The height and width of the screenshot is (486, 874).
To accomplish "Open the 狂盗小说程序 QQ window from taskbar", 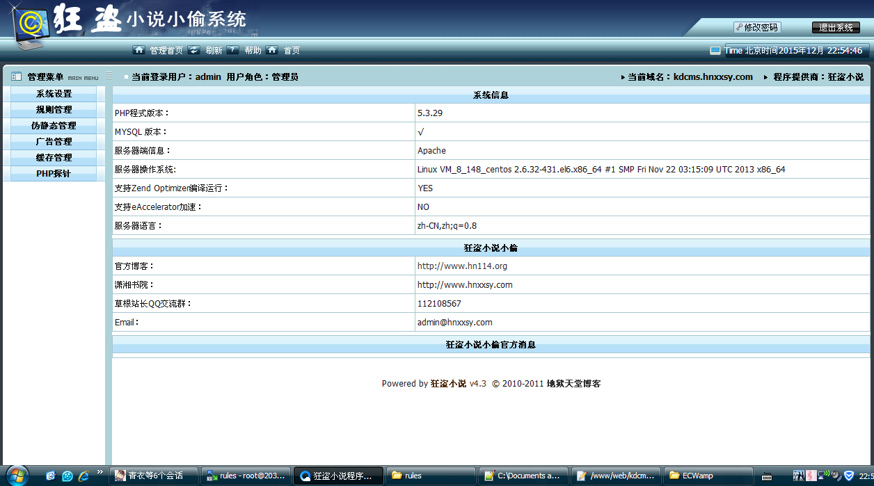I will click(x=338, y=476).
